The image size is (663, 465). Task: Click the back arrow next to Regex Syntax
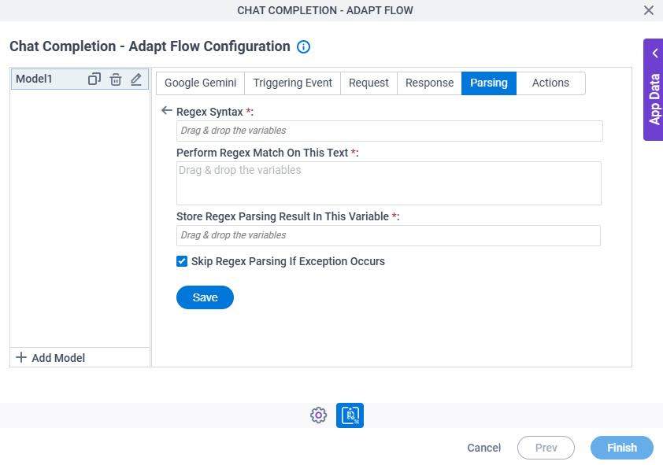(x=167, y=111)
